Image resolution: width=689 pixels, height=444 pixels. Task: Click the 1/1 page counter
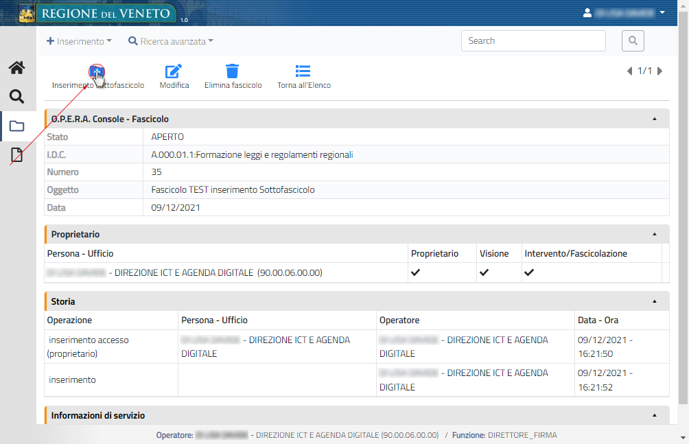(644, 71)
